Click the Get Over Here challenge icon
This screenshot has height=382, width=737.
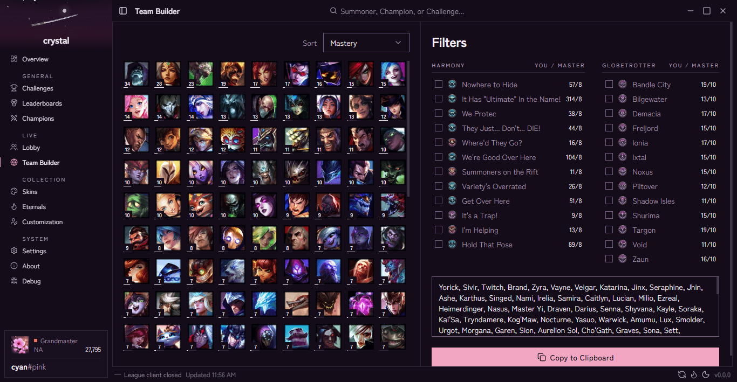click(452, 201)
